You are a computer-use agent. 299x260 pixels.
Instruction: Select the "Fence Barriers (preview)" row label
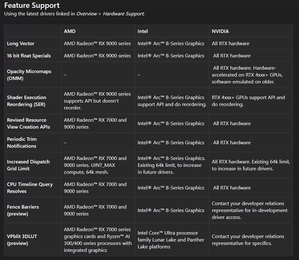tap(23, 210)
